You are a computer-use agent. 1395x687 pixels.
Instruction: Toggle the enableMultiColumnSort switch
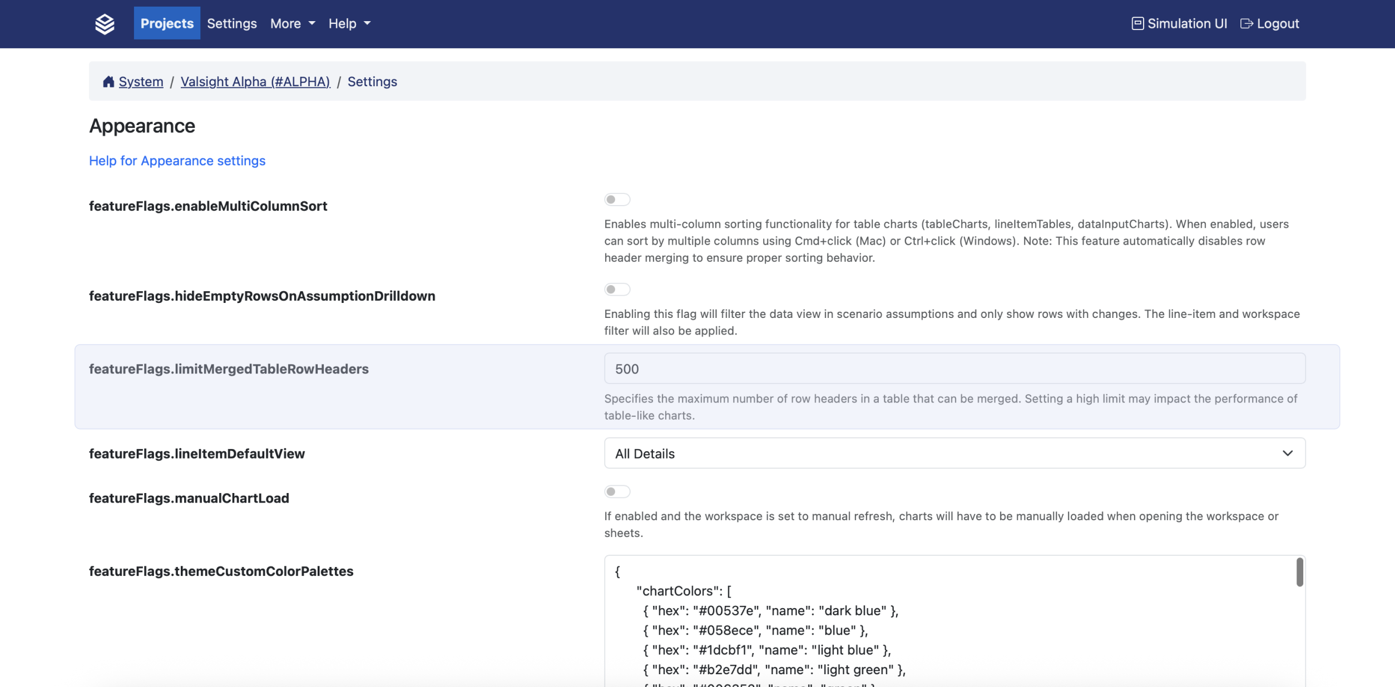(x=617, y=200)
